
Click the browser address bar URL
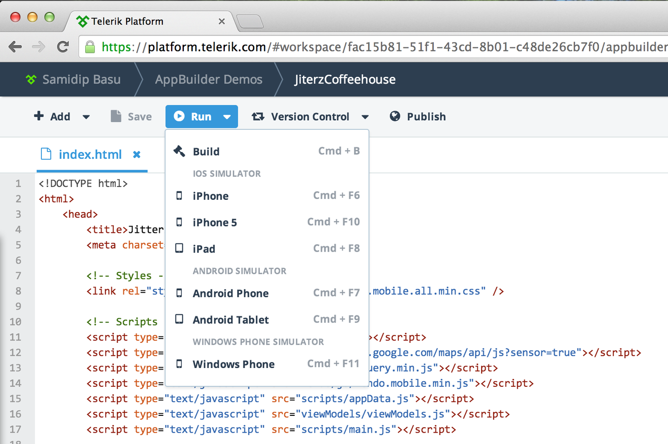pyautogui.click(x=385, y=47)
